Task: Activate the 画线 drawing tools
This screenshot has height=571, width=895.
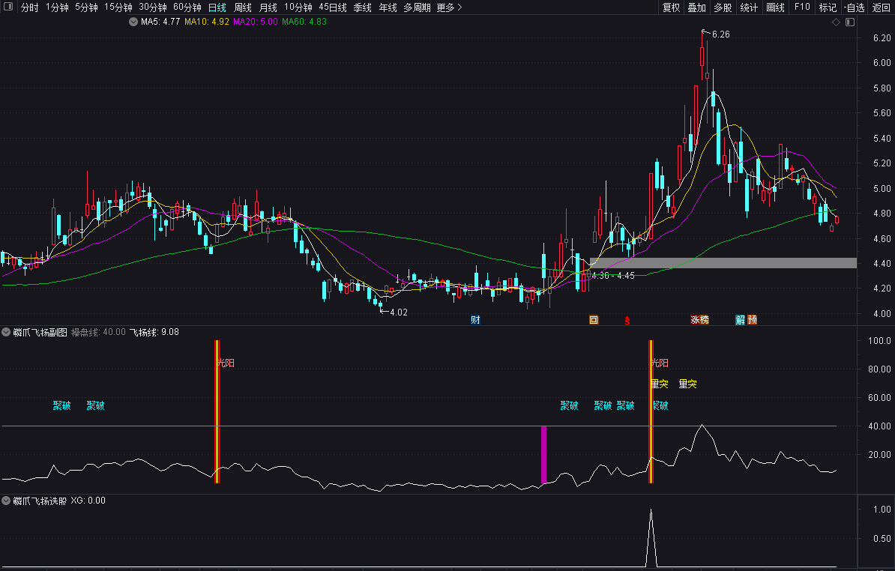Action: point(775,7)
